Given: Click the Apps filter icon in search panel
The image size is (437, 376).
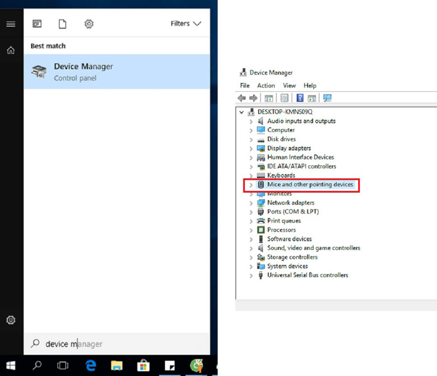Looking at the screenshot, I should click(37, 24).
